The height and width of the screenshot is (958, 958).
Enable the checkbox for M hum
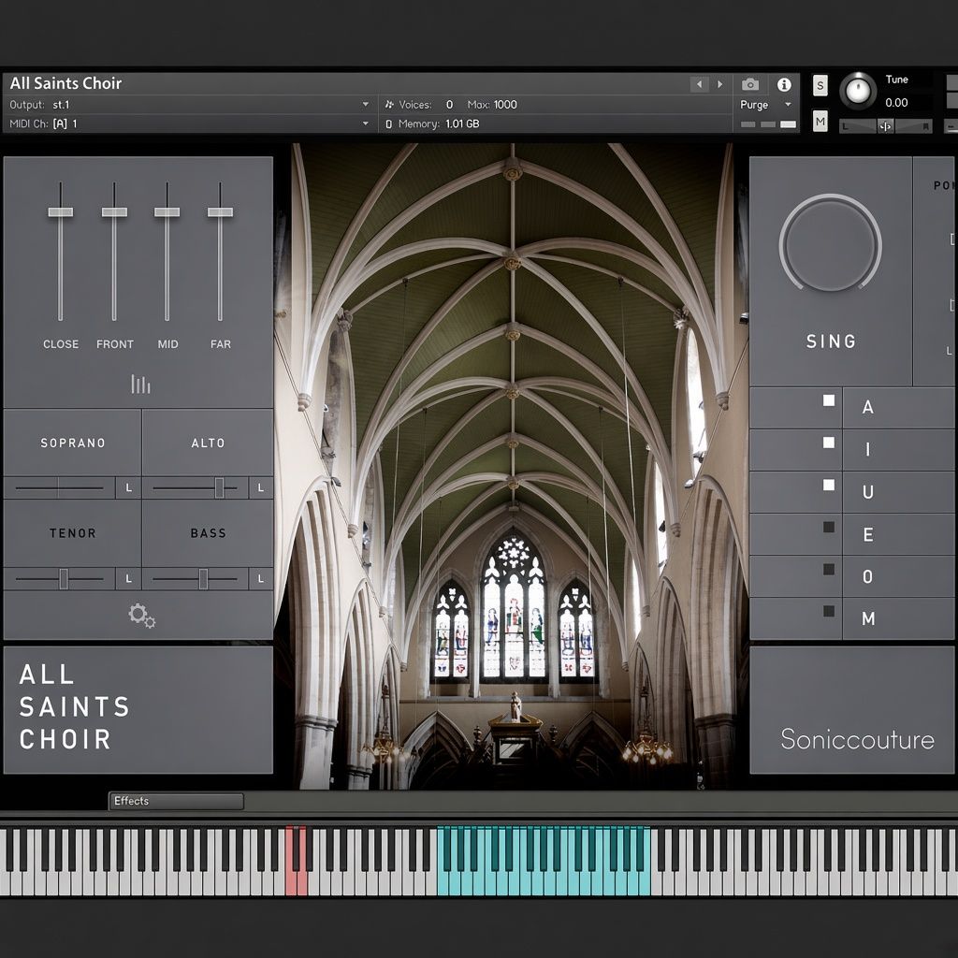click(829, 610)
